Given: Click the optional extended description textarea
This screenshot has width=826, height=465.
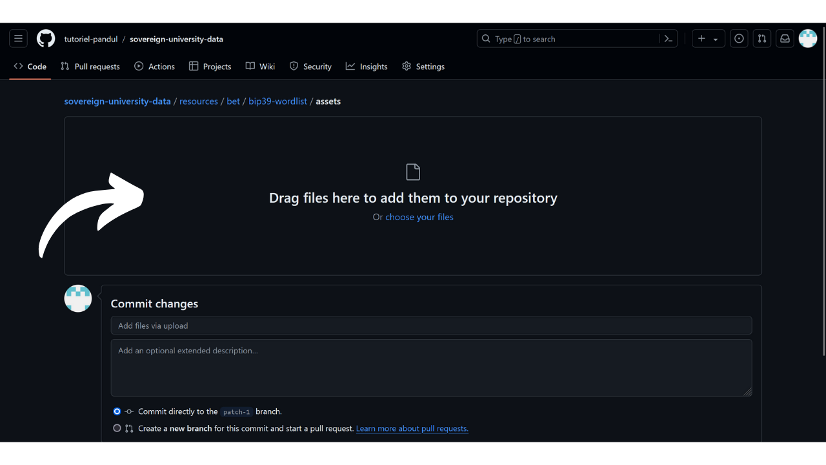Looking at the screenshot, I should pyautogui.click(x=431, y=367).
